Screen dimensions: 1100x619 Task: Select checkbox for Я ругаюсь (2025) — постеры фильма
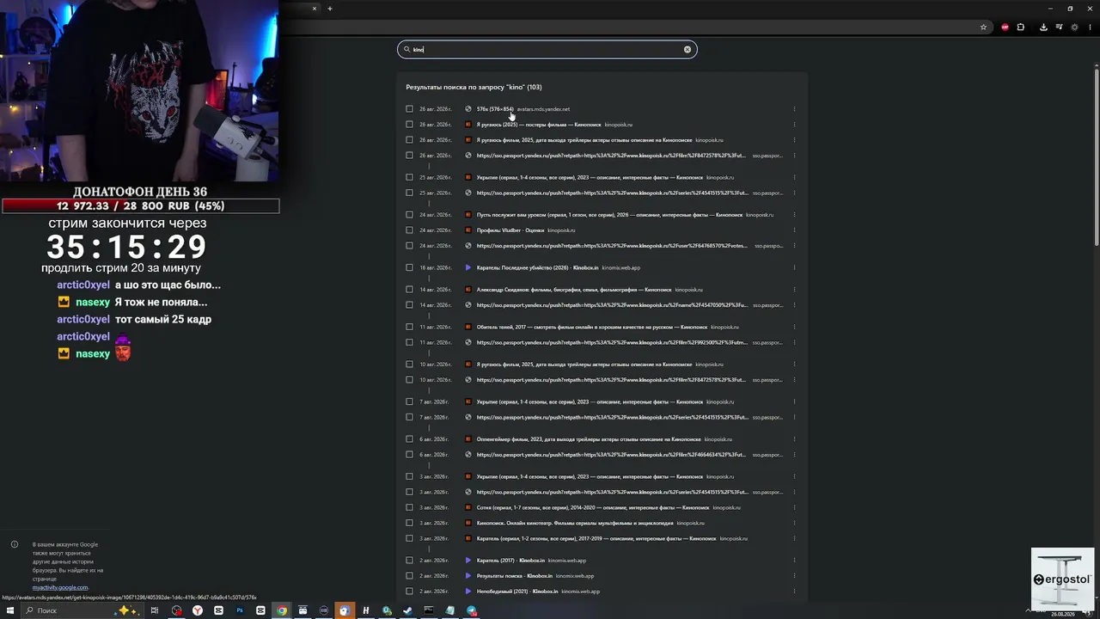click(x=410, y=125)
